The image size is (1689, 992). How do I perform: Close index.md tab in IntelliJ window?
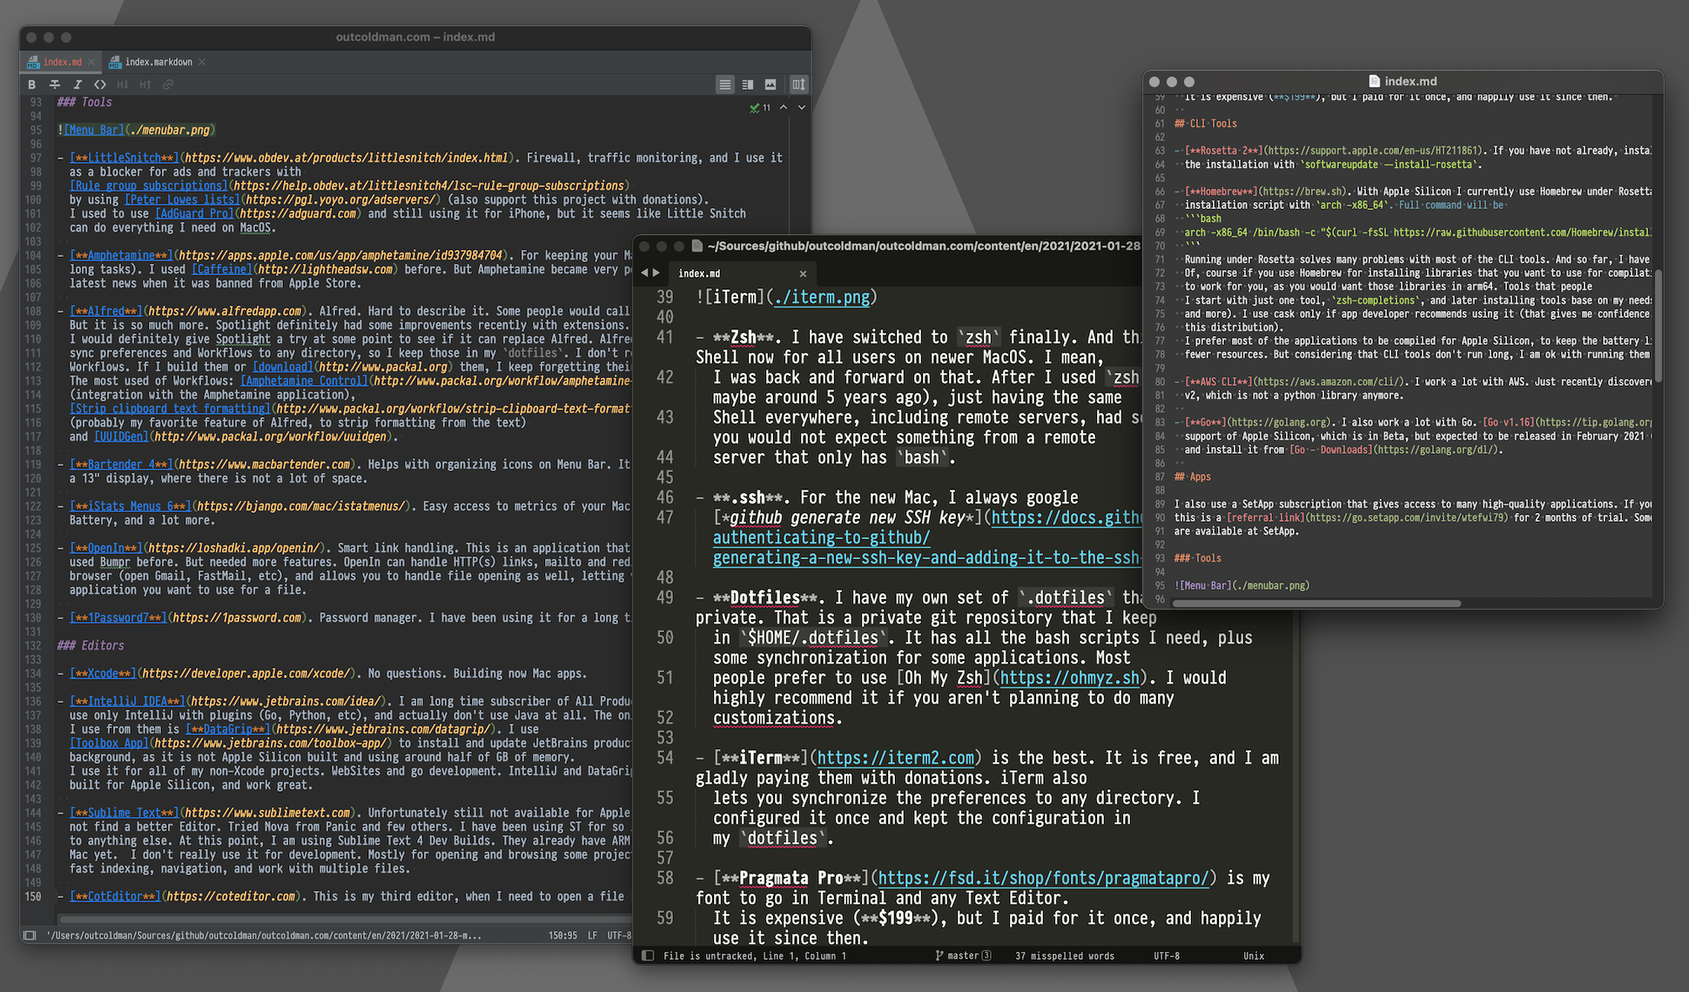[x=91, y=62]
